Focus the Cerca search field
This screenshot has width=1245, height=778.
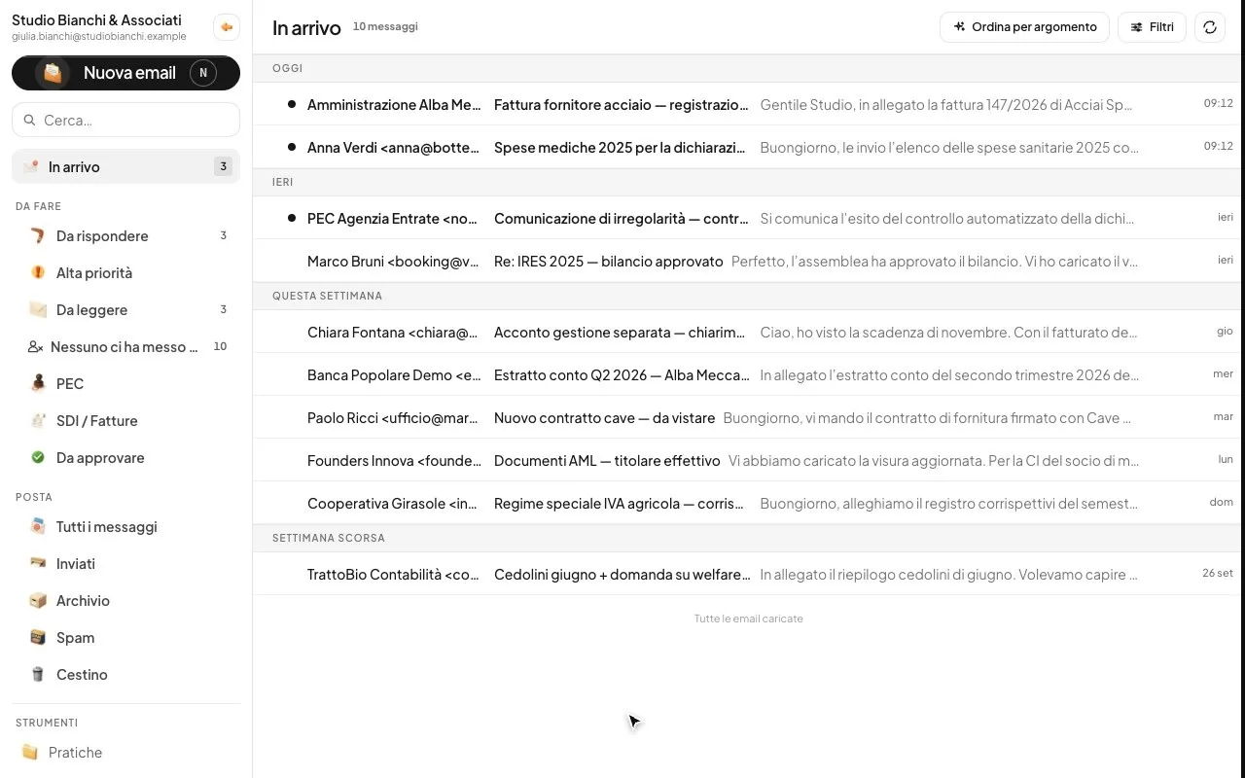point(125,121)
